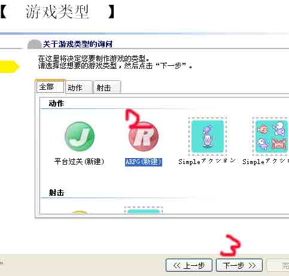Choose the Simple action four-creatures thumbnail
This screenshot has height=276, width=289.
pyautogui.click(x=270, y=137)
